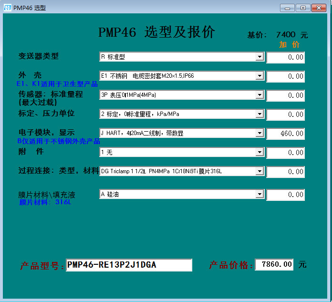The height and width of the screenshot is (302, 332).
Task: Open the 过程连接 type and material dropdown
Action: point(259,171)
